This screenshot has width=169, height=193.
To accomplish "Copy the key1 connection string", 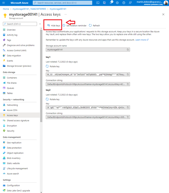I will pyautogui.click(x=128, y=84).
